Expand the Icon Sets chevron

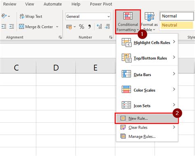coord(174,105)
